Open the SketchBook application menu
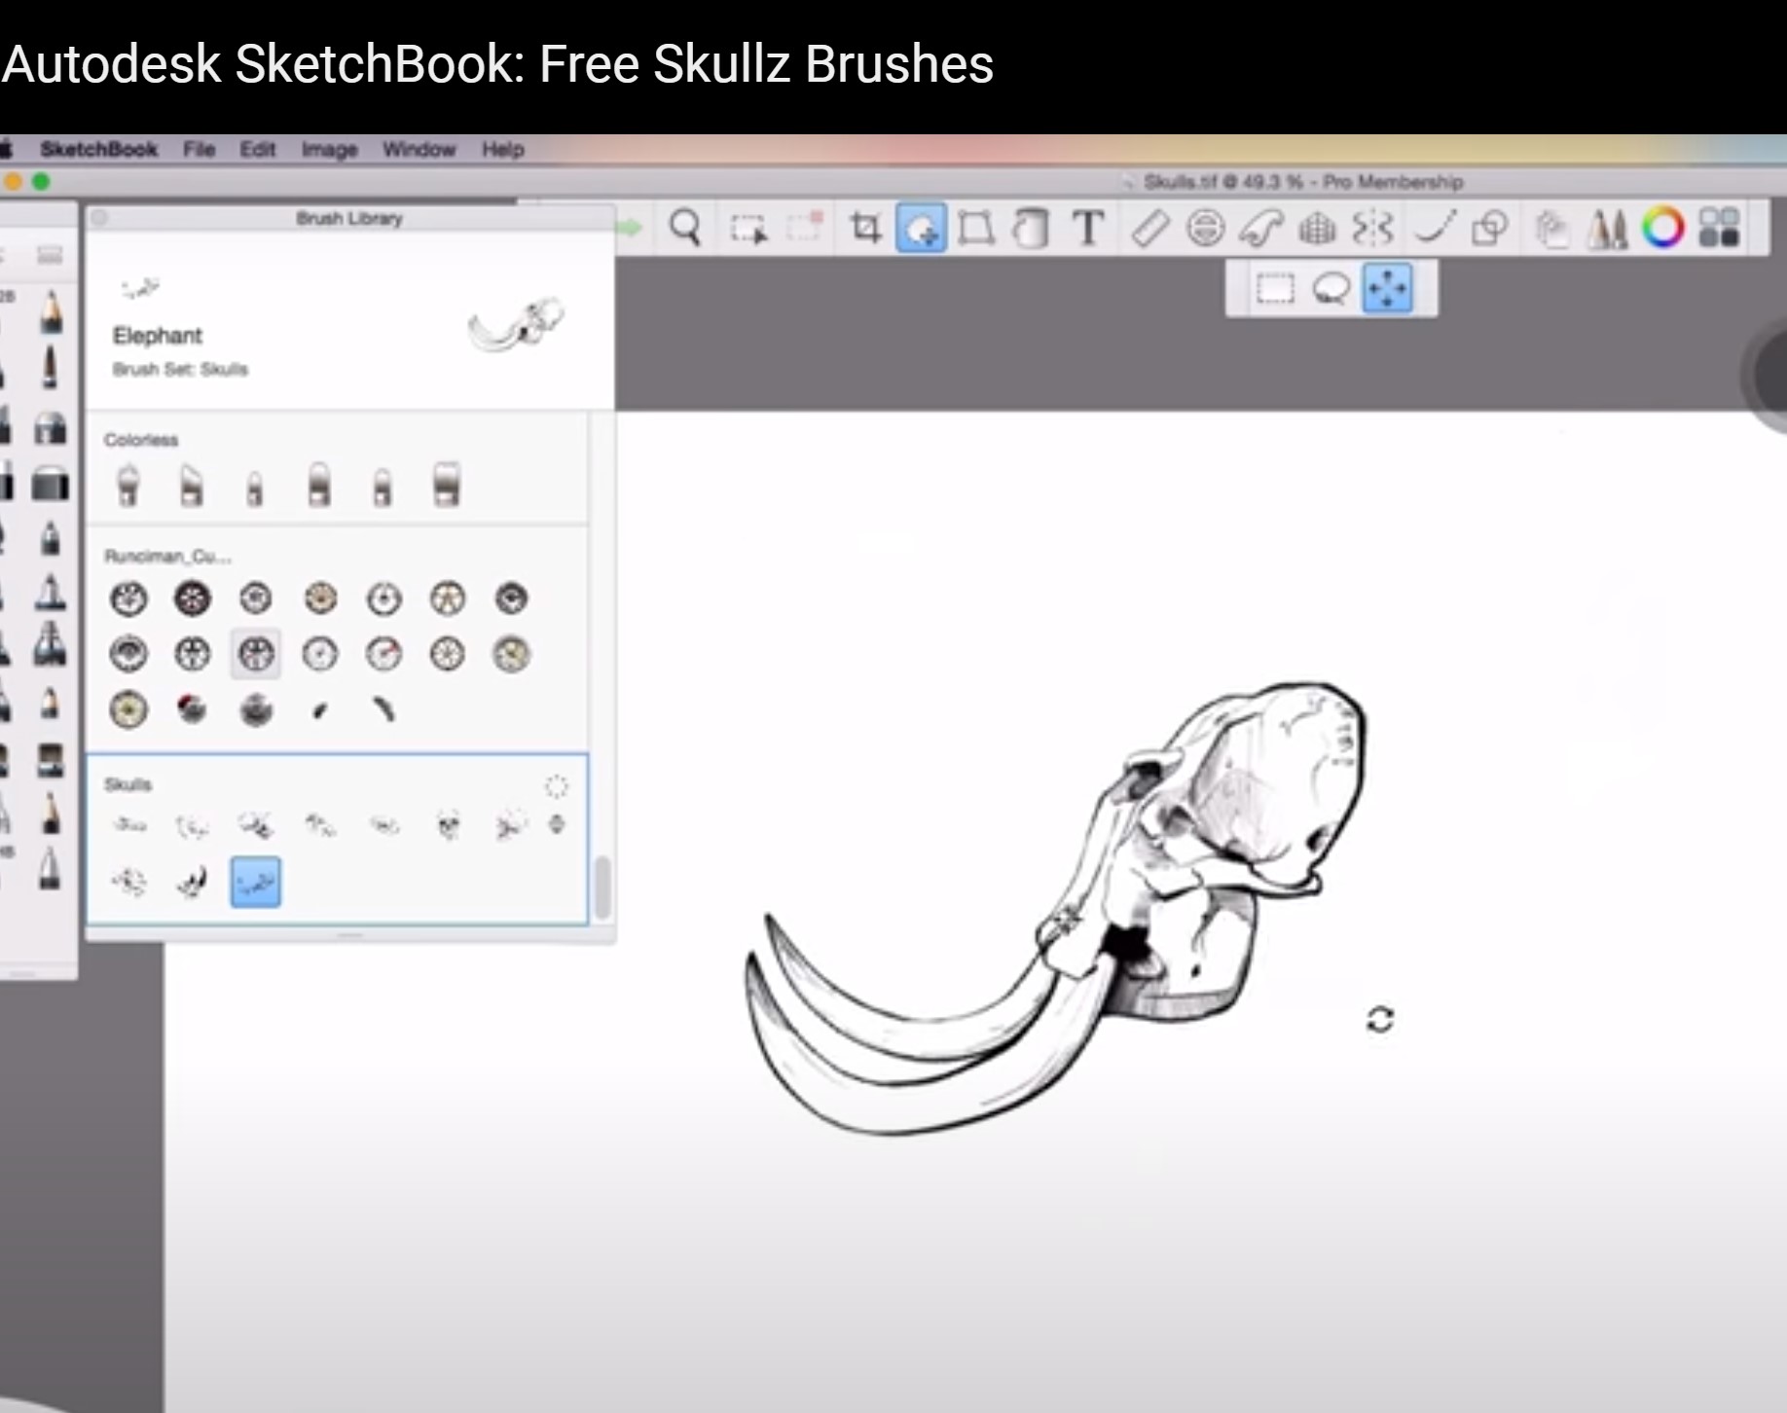 pyautogui.click(x=98, y=150)
